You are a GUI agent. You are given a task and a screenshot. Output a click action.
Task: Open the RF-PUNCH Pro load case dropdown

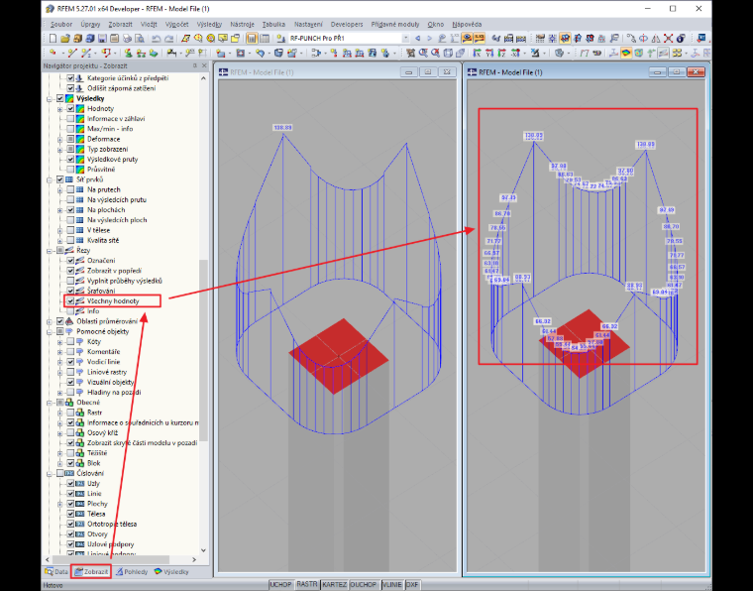point(406,39)
